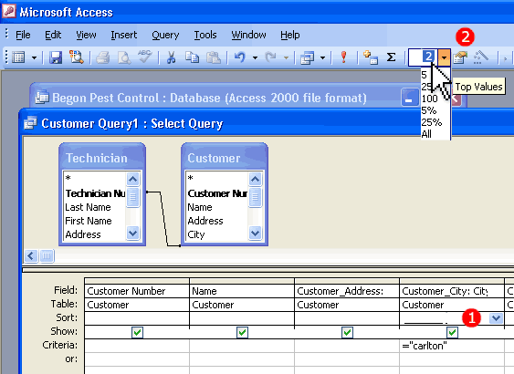Open the Edit menu

point(53,35)
